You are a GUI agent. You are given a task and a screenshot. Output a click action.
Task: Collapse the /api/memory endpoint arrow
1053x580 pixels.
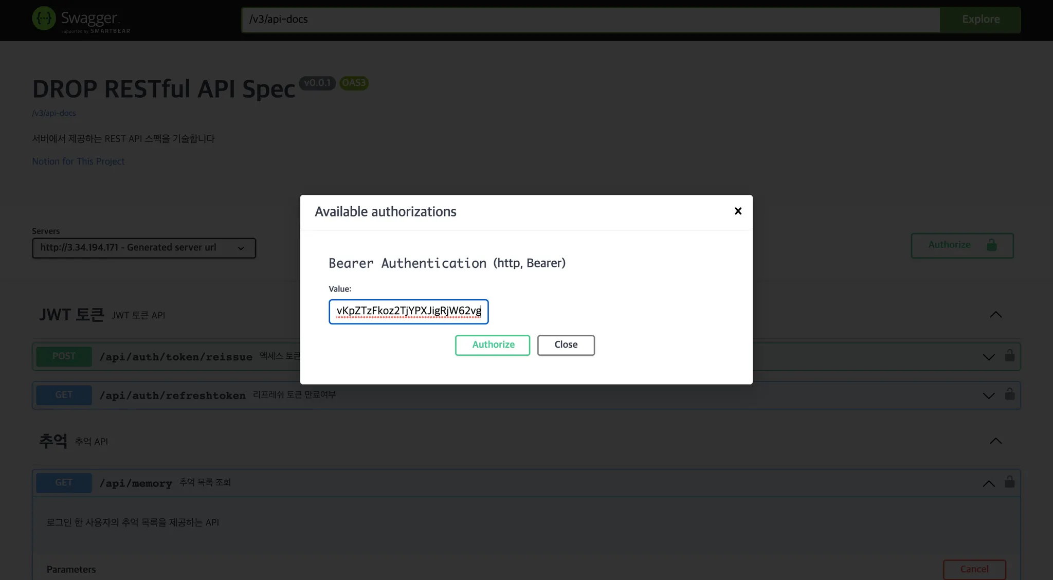pos(988,483)
